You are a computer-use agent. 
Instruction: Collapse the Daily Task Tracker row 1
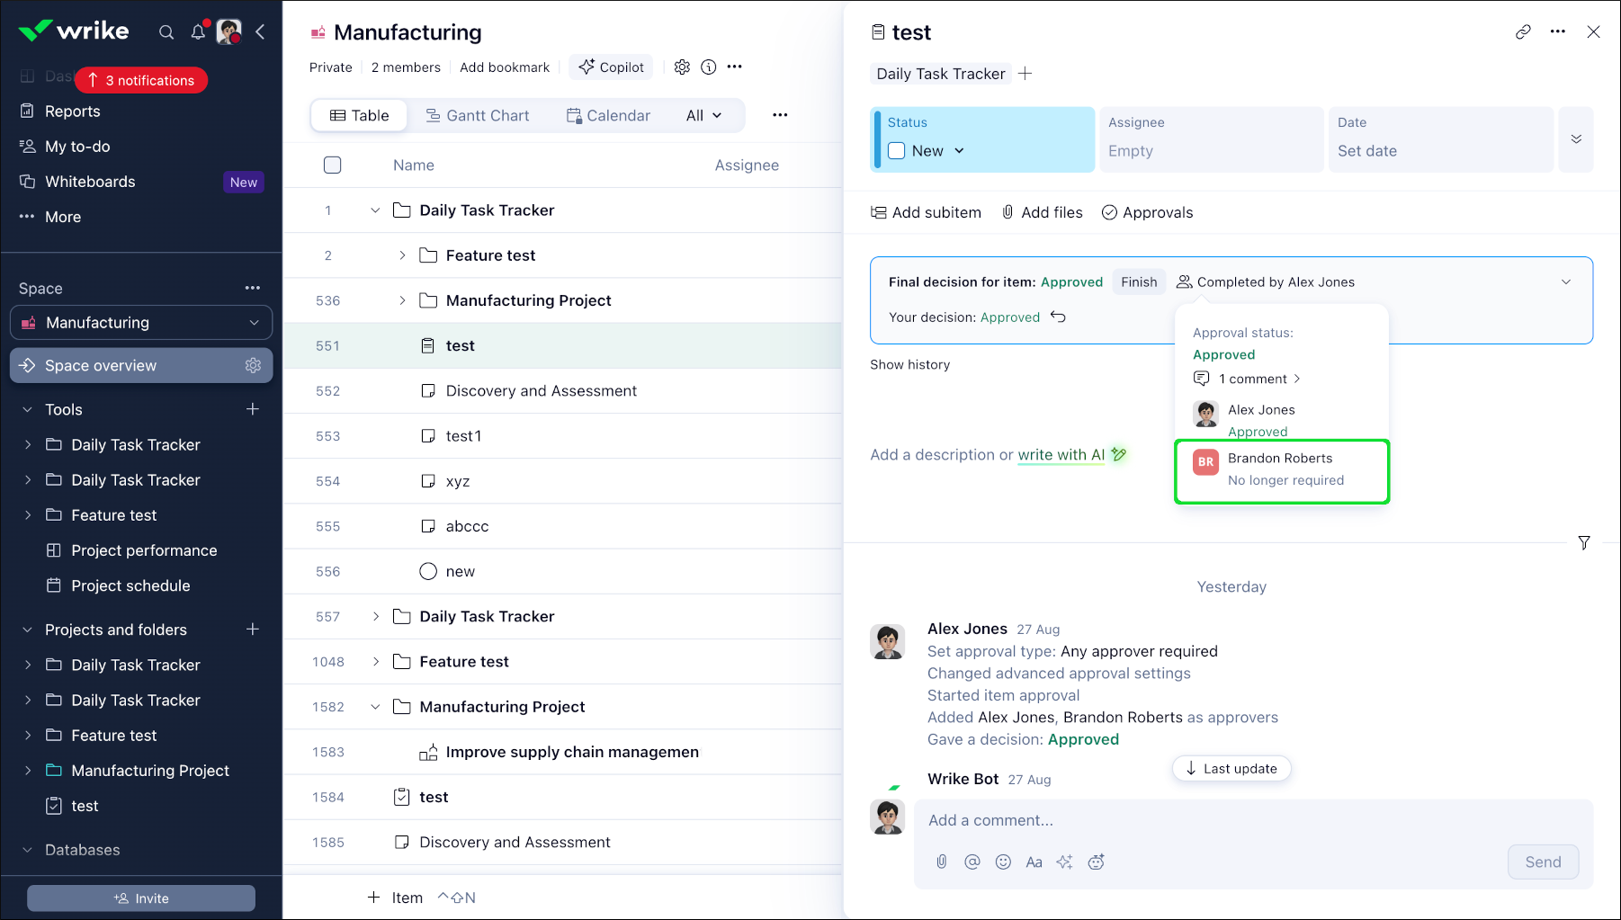pos(376,210)
